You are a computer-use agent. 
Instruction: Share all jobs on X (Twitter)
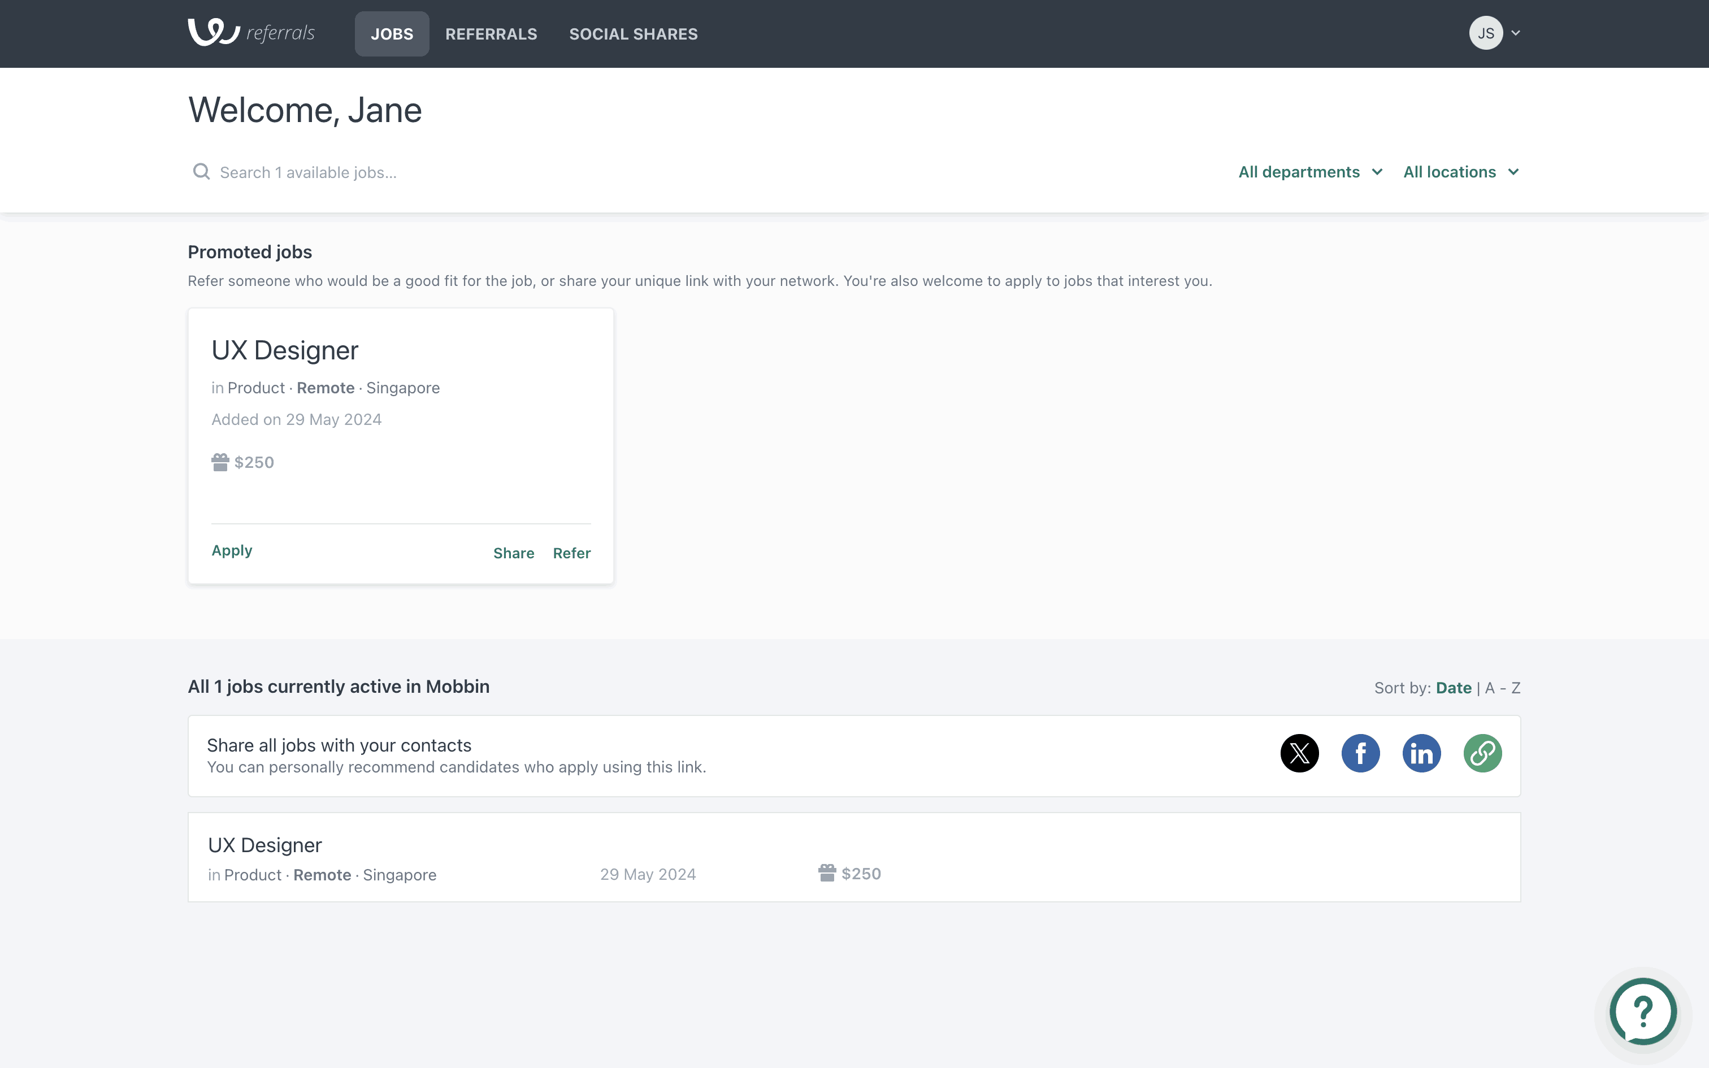click(1299, 753)
